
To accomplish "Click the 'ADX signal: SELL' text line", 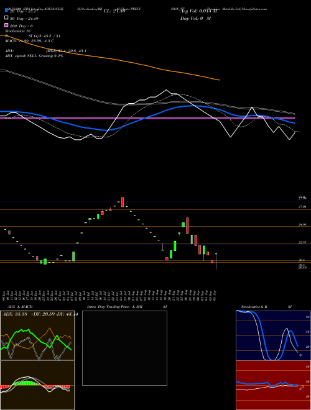I will pos(34,56).
